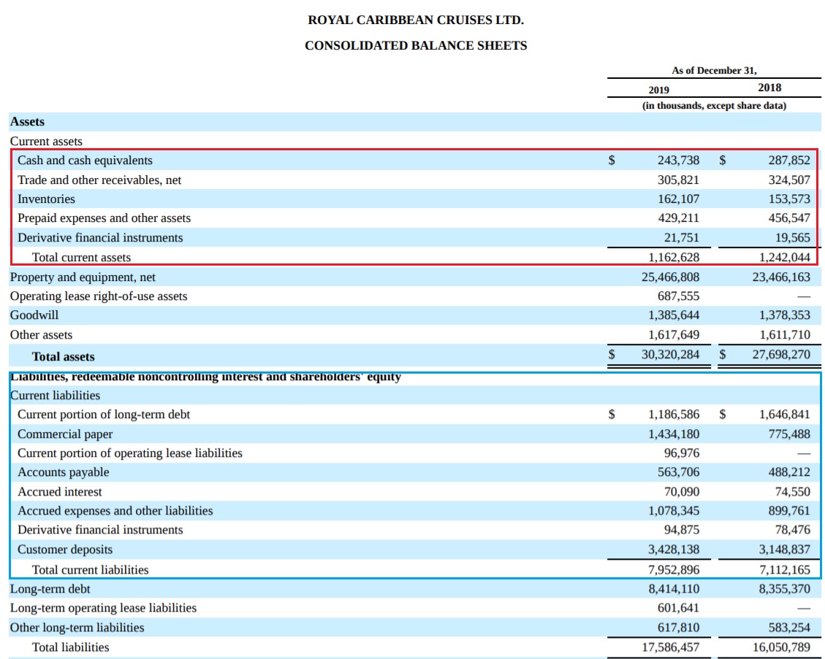Click the 'Goodwill' row label
Screen dimensions: 825x659
(34, 315)
